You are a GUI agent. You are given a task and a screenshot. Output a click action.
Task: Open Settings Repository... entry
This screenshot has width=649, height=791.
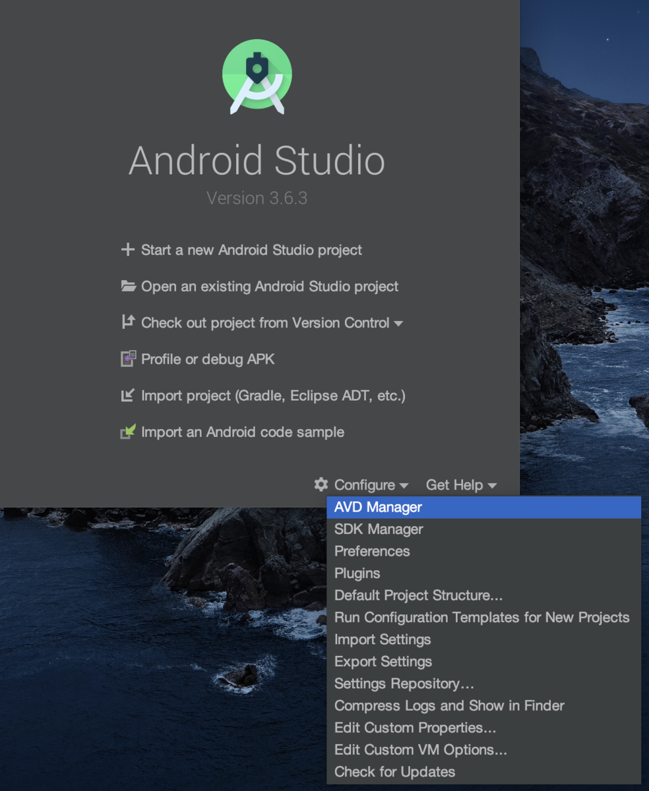pos(483,684)
